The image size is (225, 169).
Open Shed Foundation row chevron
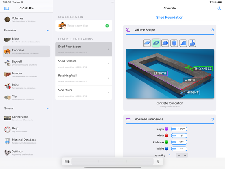(x=108, y=49)
